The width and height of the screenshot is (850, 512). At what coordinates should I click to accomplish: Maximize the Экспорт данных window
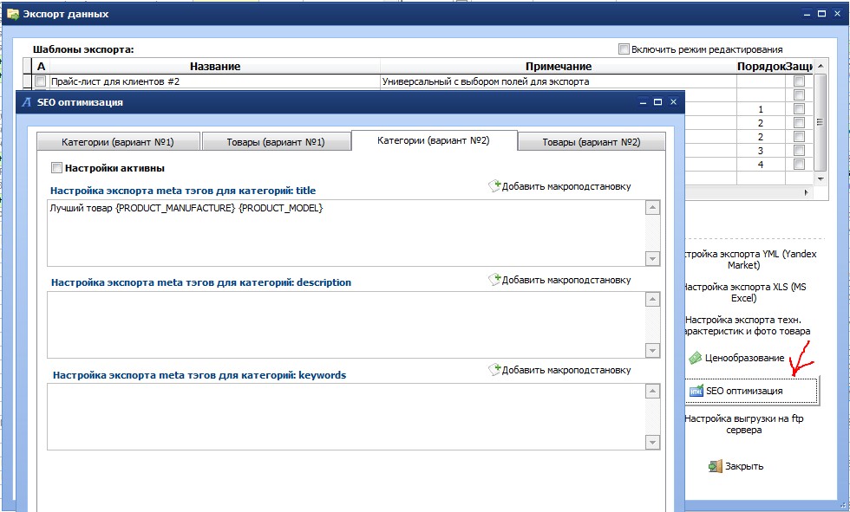click(822, 14)
